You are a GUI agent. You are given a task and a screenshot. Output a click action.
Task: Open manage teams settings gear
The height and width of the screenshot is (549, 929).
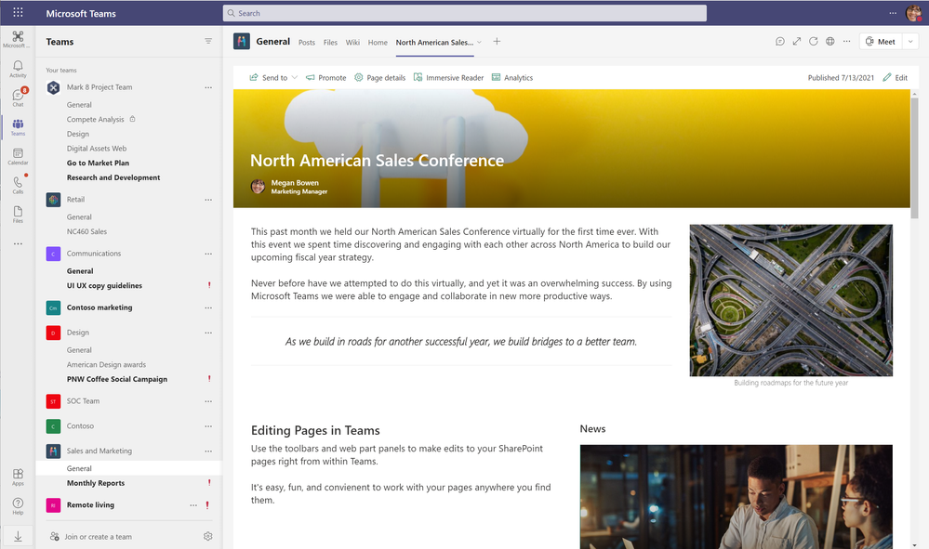pyautogui.click(x=207, y=536)
